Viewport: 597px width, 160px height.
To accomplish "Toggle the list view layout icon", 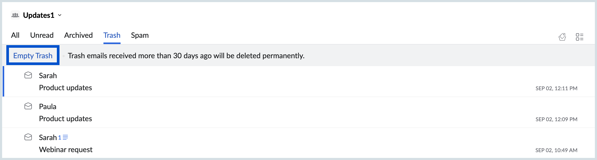I will pos(579,37).
